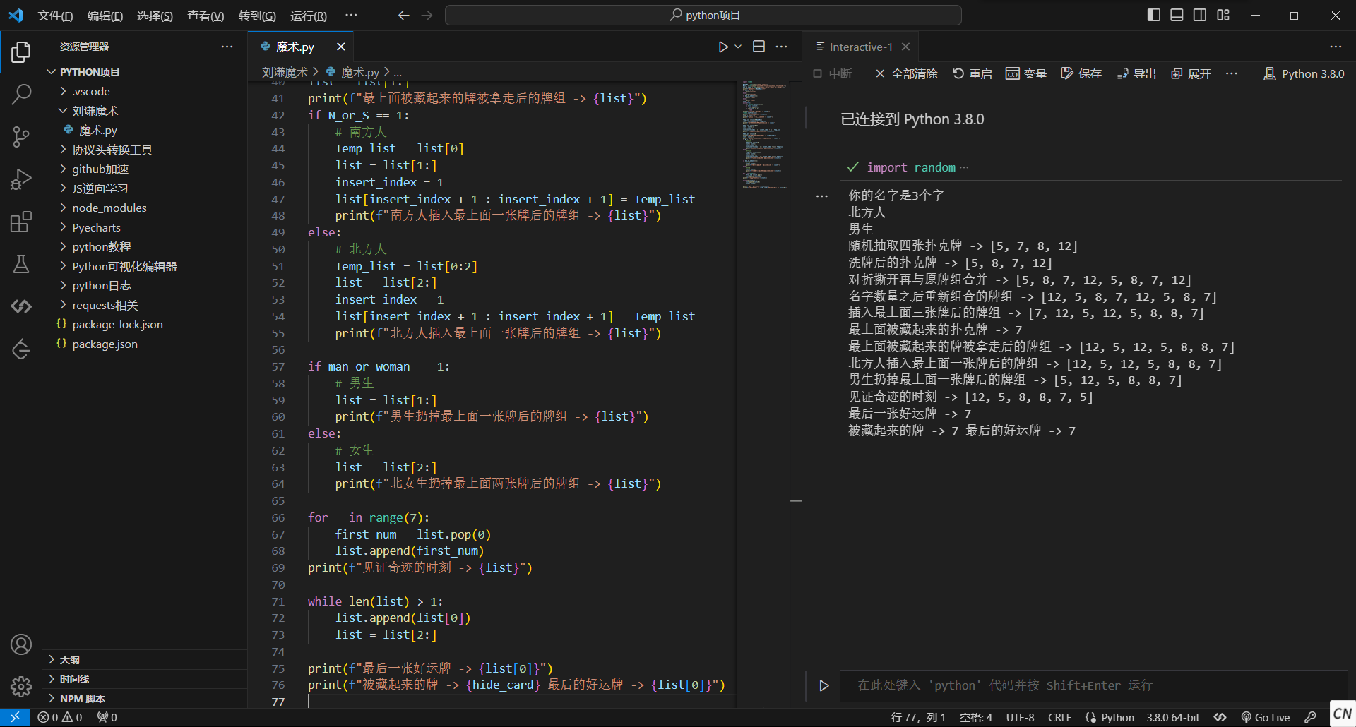Image resolution: width=1356 pixels, height=727 pixels.
Task: Open 魔术.py file in explorer tree
Action: [98, 130]
